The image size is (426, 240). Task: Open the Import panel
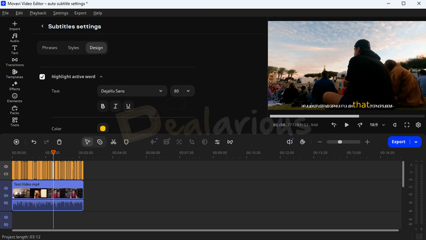(15, 26)
